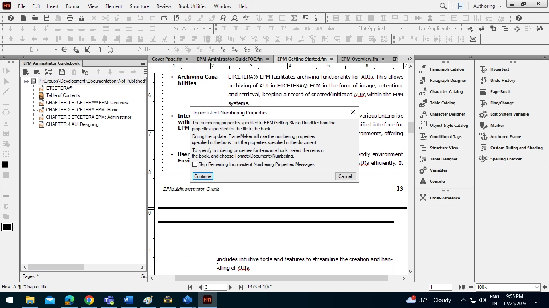This screenshot has height=308, width=549.
Task: Open the File menu
Action: (22, 6)
